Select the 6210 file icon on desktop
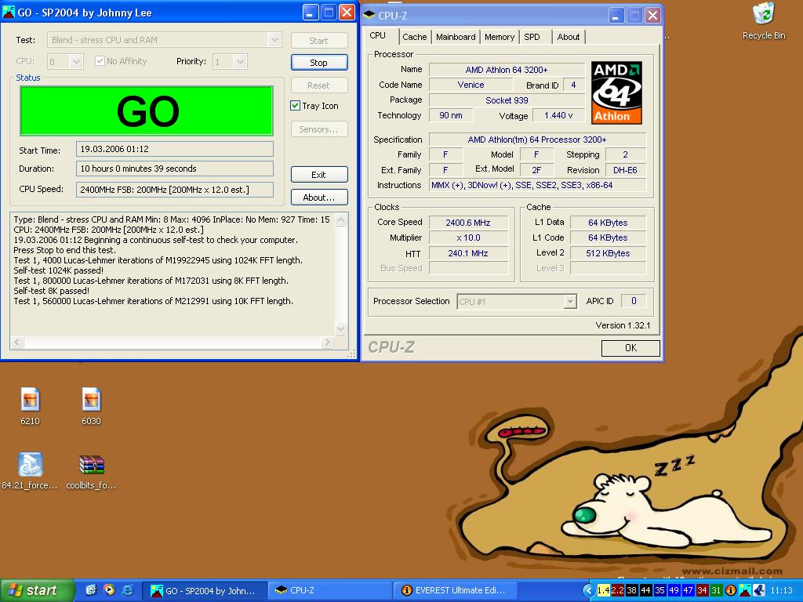The image size is (803, 602). coord(31,407)
